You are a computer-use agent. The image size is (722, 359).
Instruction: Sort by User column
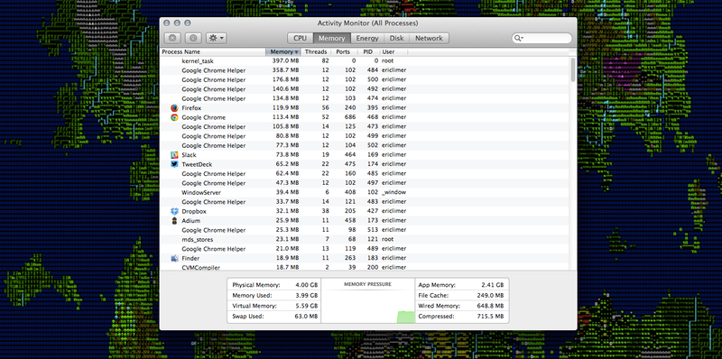(393, 52)
